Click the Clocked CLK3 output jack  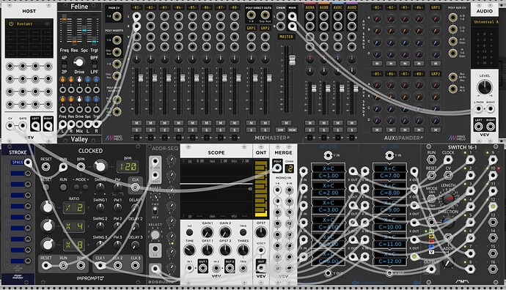[x=135, y=266]
